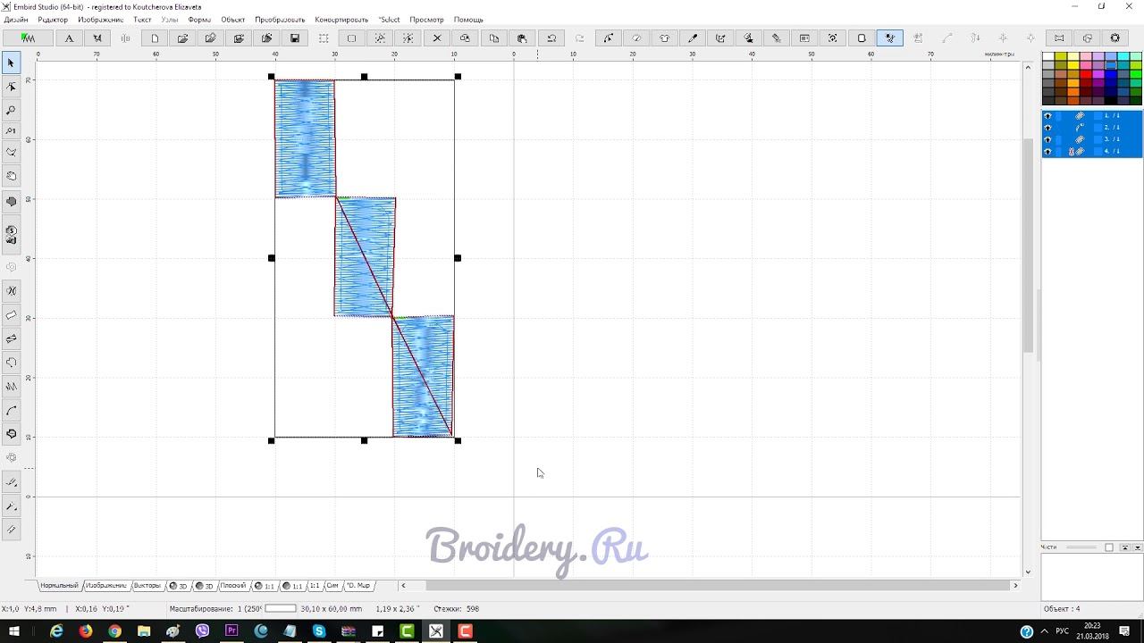Switch to the Векторы view tab

147,586
